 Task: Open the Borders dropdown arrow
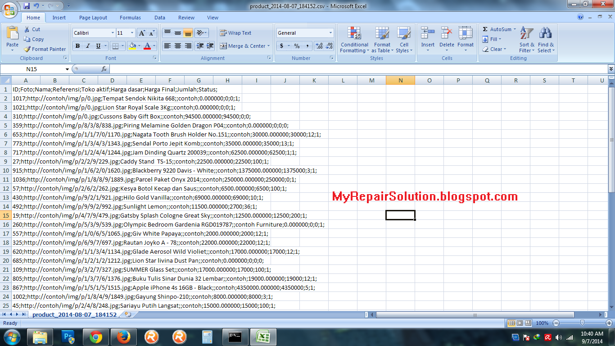123,46
